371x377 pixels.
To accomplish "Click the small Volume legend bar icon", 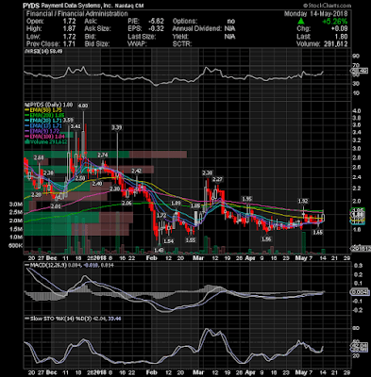I will pyautogui.click(x=26, y=141).
